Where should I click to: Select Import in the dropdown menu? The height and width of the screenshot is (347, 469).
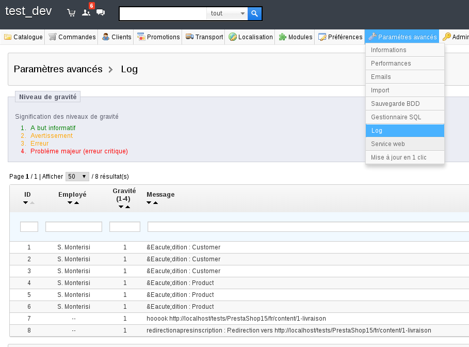point(405,90)
